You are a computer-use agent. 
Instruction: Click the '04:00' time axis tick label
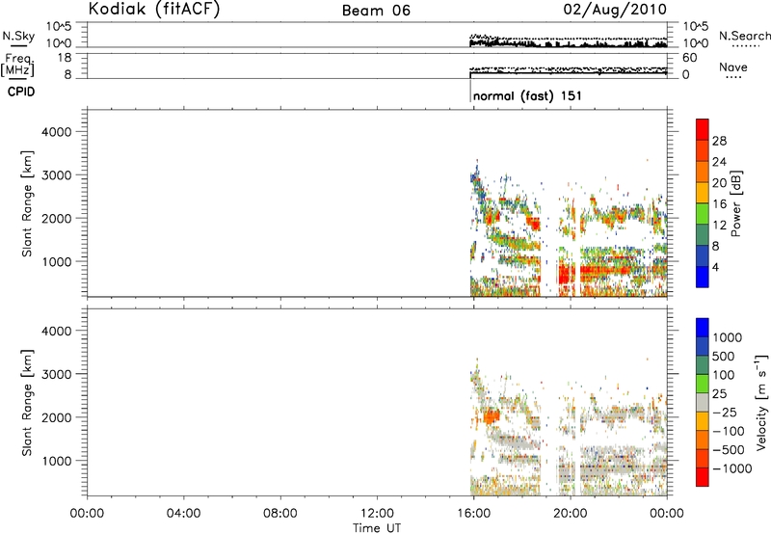[183, 514]
